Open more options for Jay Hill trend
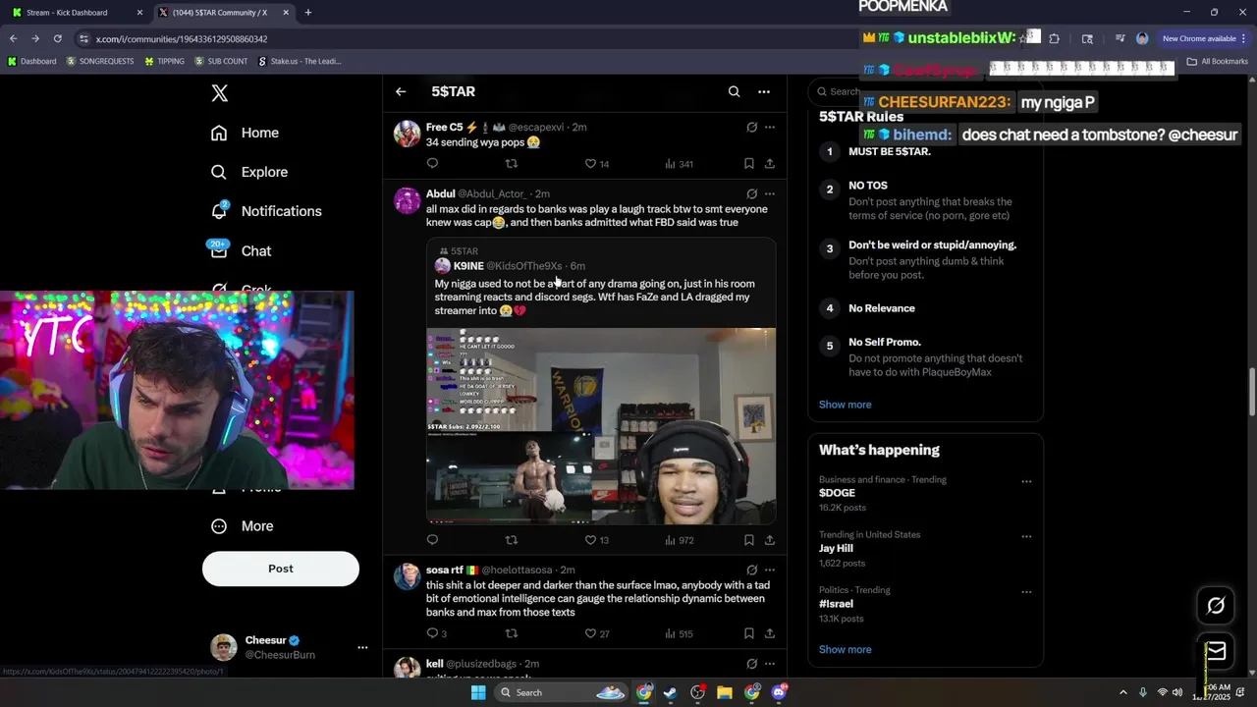This screenshot has height=707, width=1257. pos(1026,536)
